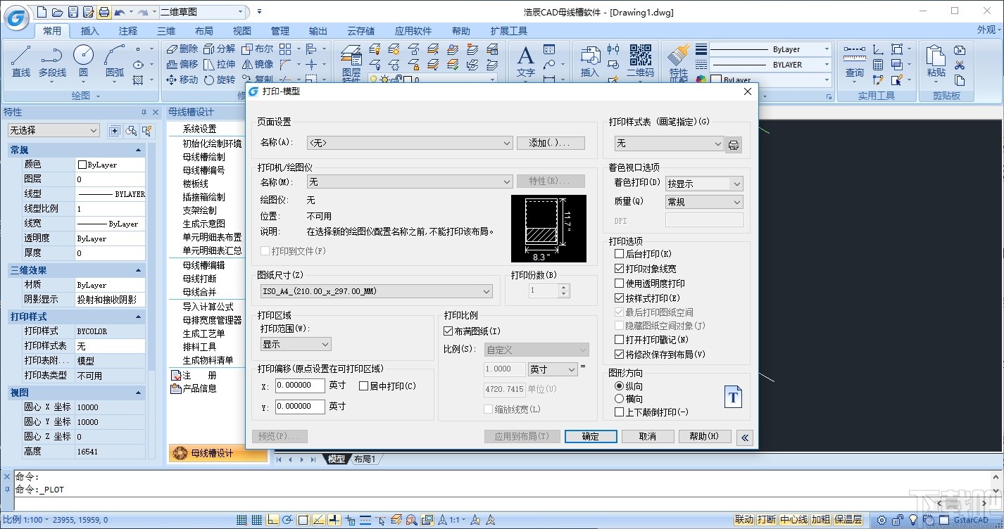Image resolution: width=1004 pixels, height=529 pixels.
Task: Click the Help (帮助) button in print dialog
Action: (705, 437)
